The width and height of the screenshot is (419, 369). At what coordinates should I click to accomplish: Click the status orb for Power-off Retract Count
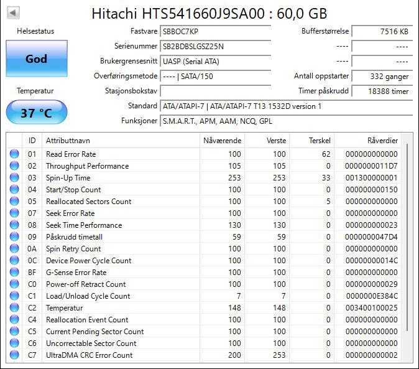(x=14, y=284)
